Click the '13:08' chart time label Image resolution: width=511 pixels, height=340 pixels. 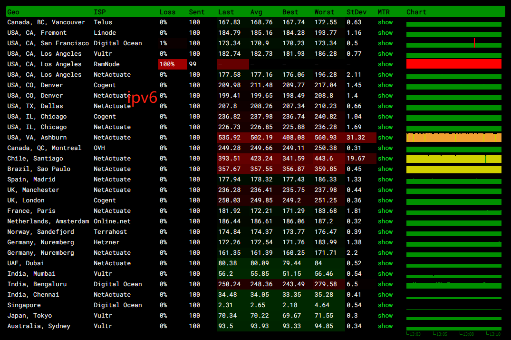[468, 334]
